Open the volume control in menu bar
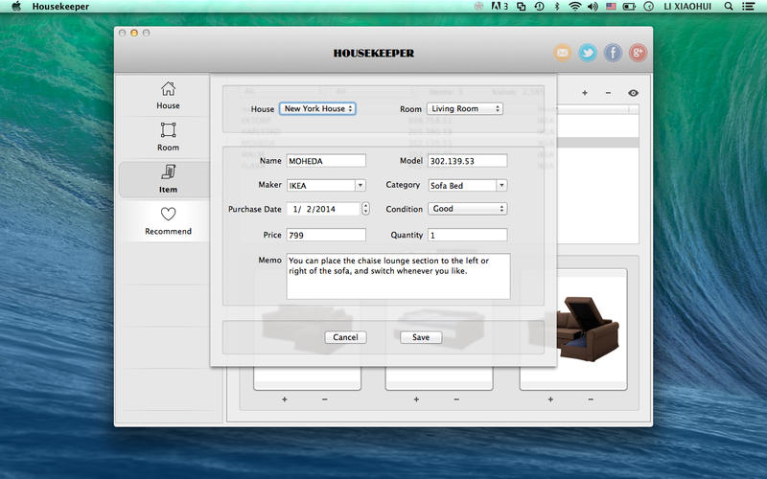 coord(593,7)
